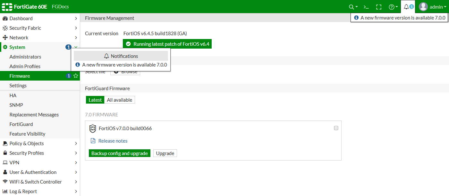449x196 pixels.
Task: Click the admin user avatar
Action: point(423,7)
